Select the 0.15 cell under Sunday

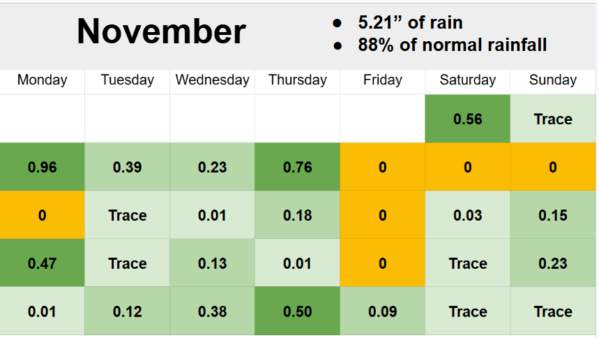pyautogui.click(x=553, y=215)
